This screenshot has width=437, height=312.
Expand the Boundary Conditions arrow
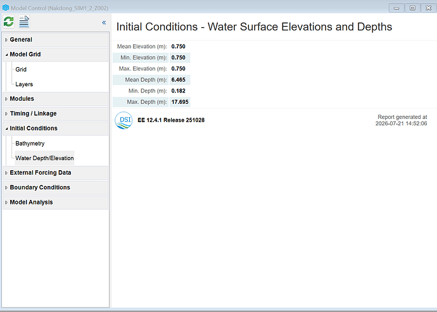coord(6,188)
